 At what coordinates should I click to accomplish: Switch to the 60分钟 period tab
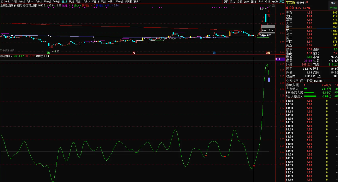56,2
